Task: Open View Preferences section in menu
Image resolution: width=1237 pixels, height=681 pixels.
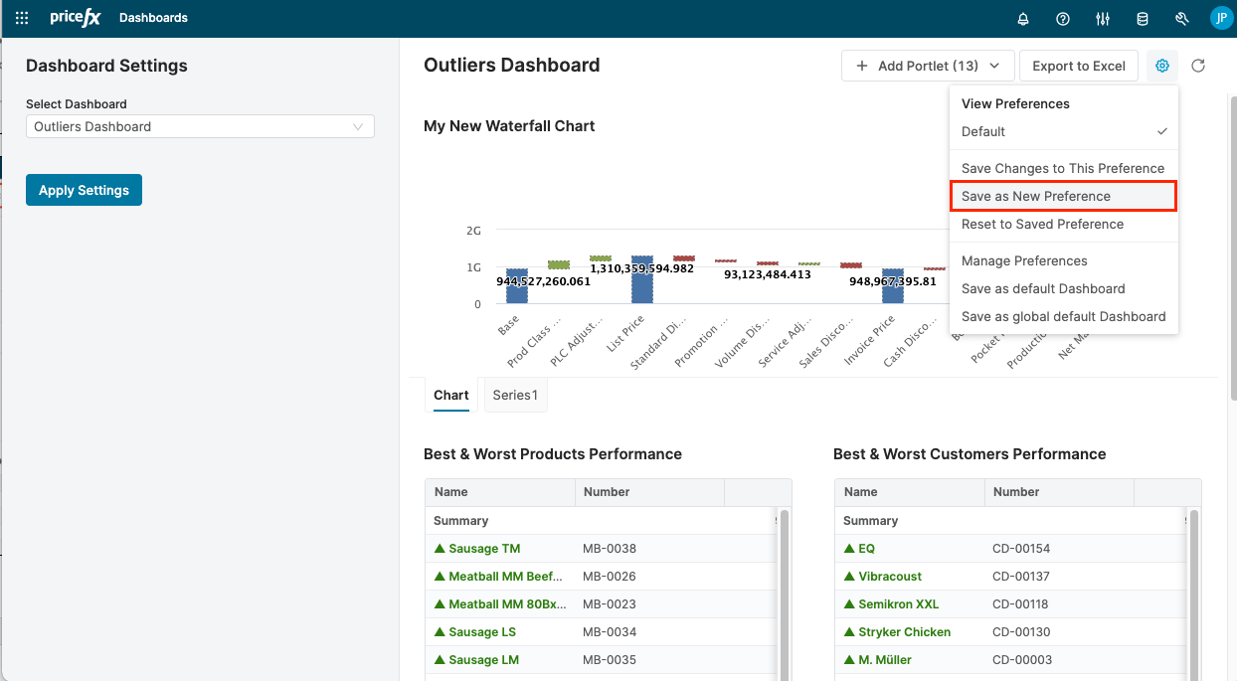Action: 1014,103
